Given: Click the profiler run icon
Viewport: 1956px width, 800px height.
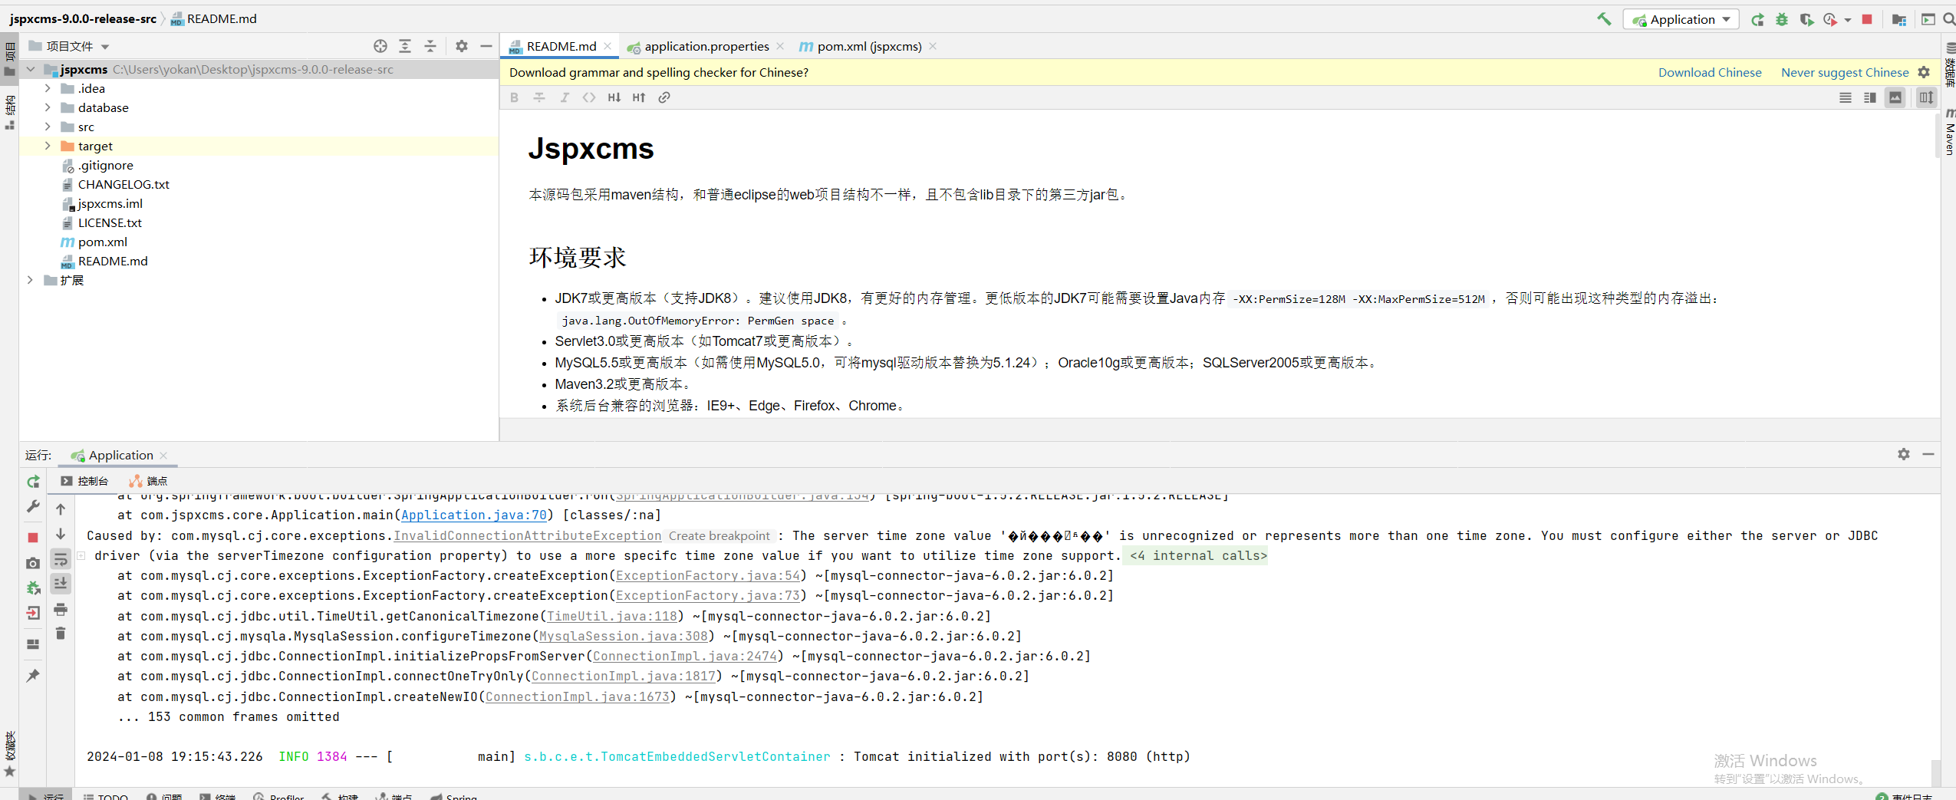Looking at the screenshot, I should [1830, 19].
